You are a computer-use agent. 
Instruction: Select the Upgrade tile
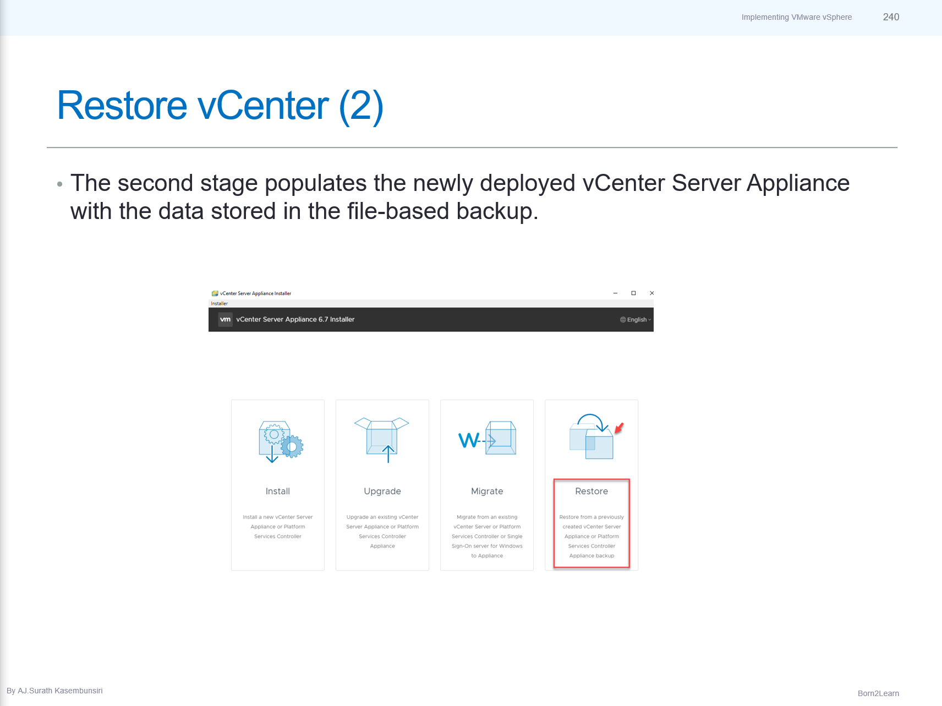[382, 484]
